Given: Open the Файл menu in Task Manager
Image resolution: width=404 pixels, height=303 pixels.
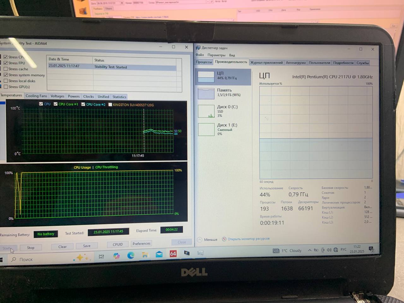Looking at the screenshot, I should [200, 55].
